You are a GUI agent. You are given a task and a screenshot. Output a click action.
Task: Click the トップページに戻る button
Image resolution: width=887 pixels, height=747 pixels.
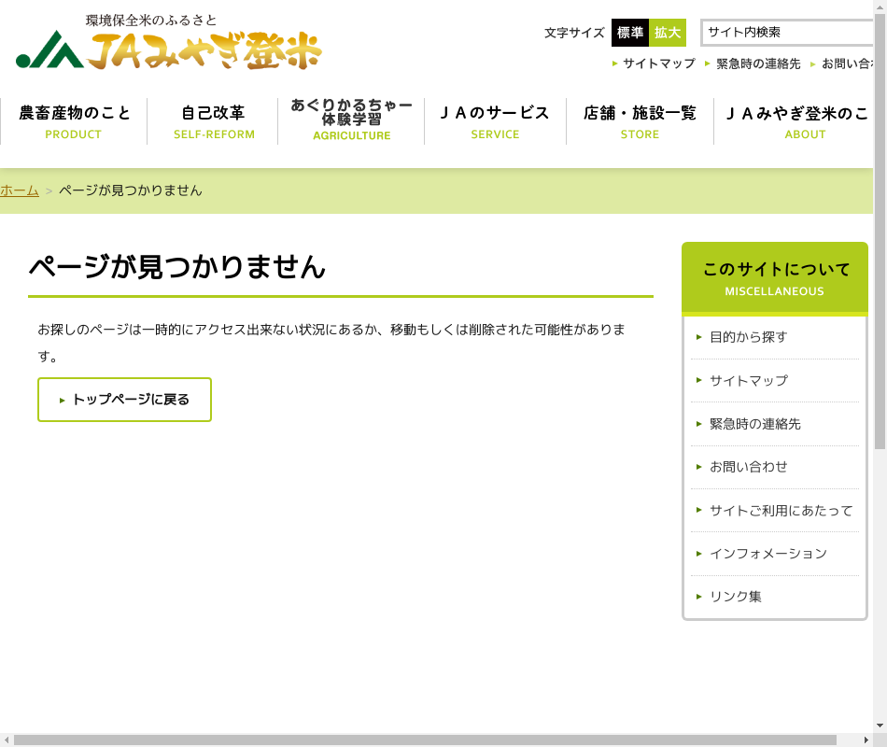(124, 400)
